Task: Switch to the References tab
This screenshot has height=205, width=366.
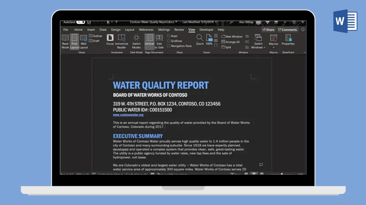Action: pyautogui.click(x=146, y=30)
